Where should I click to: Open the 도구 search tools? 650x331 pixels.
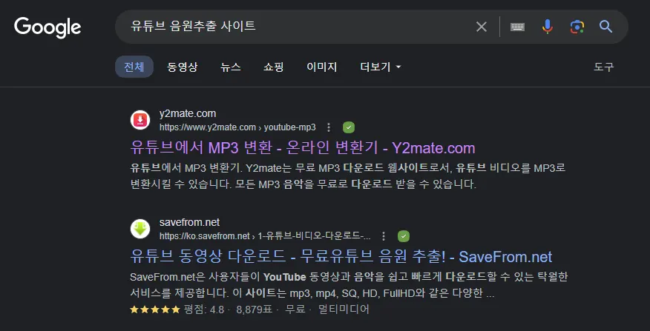tap(603, 67)
